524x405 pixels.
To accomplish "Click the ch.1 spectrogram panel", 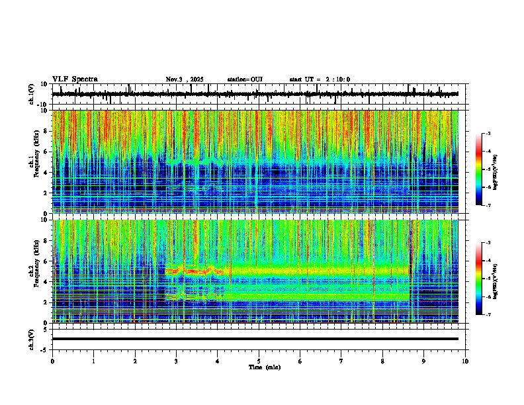I will 255,161.
